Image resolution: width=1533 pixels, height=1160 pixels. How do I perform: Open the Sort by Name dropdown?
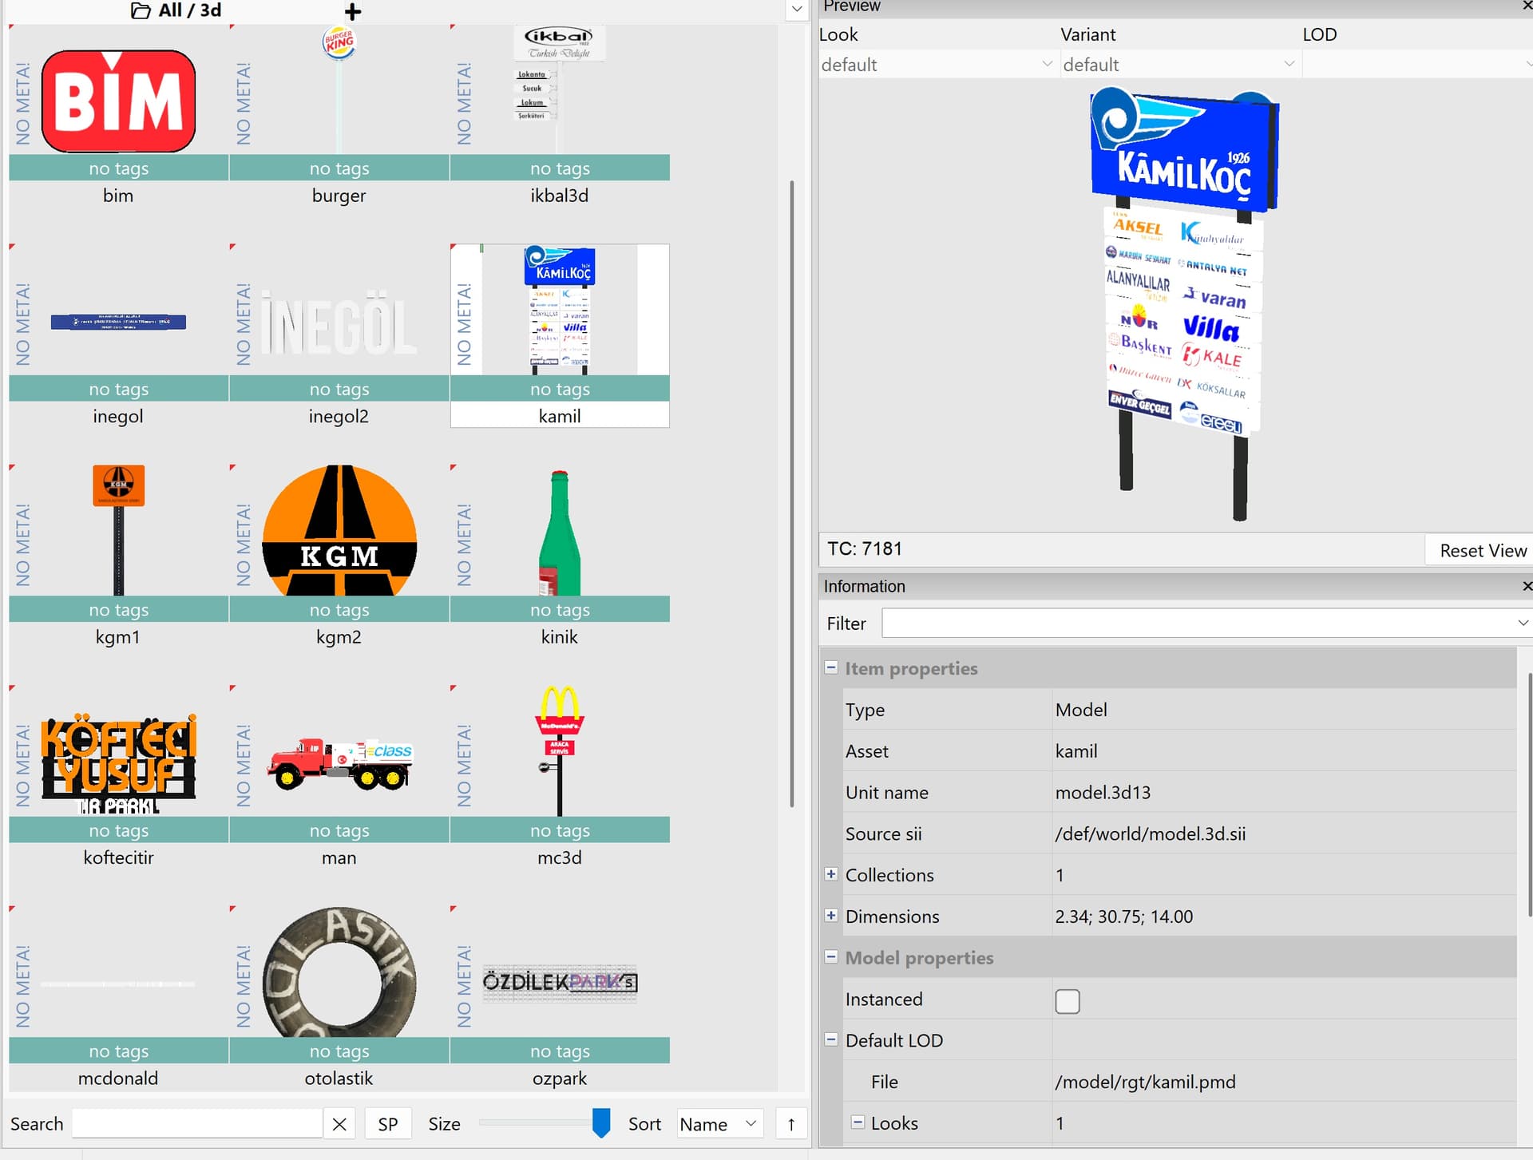pos(719,1124)
